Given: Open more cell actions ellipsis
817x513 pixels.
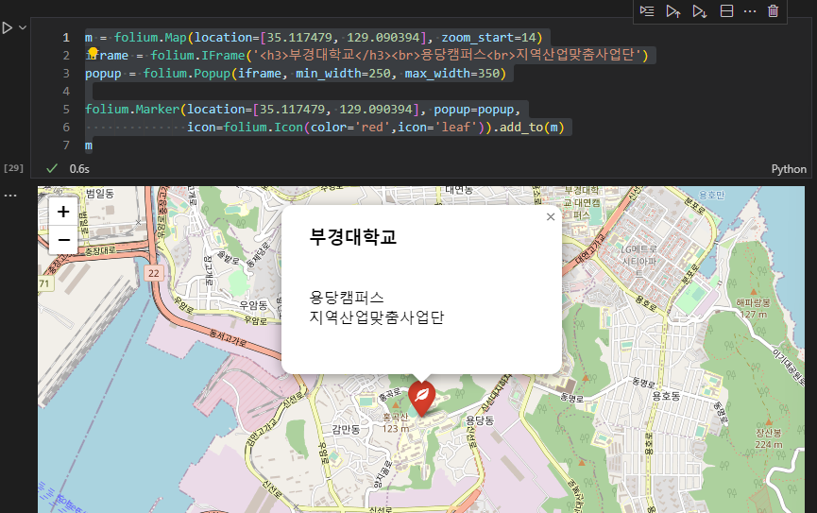Looking at the screenshot, I should tap(750, 11).
